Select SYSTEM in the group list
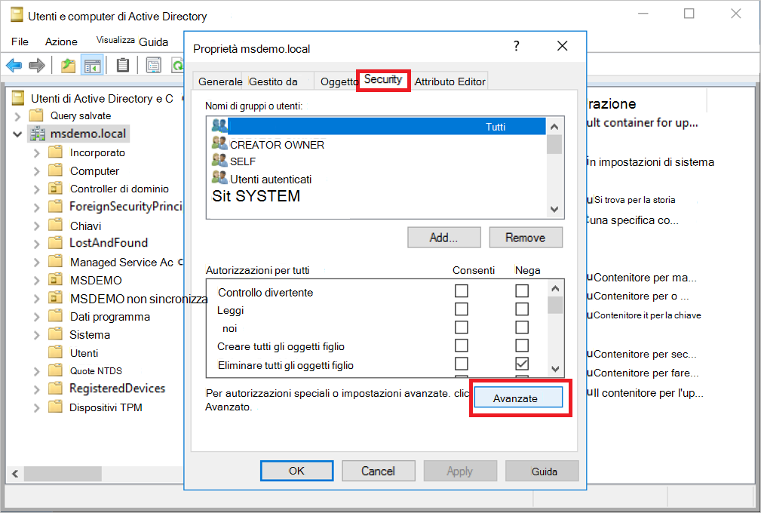This screenshot has width=761, height=513. pyautogui.click(x=256, y=196)
